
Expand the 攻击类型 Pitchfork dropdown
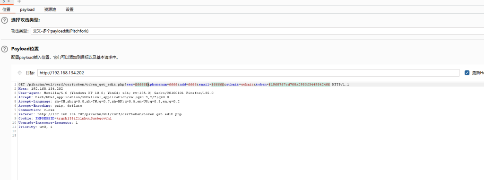(257, 31)
